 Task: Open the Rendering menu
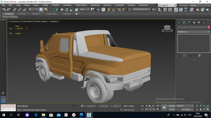tap(95, 5)
